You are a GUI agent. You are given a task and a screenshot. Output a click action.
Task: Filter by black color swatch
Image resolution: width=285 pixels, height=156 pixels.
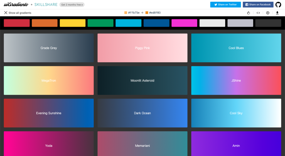point(268,23)
